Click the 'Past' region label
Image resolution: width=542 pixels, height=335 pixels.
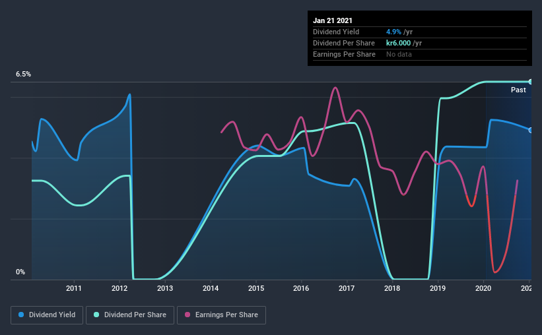[x=518, y=90]
